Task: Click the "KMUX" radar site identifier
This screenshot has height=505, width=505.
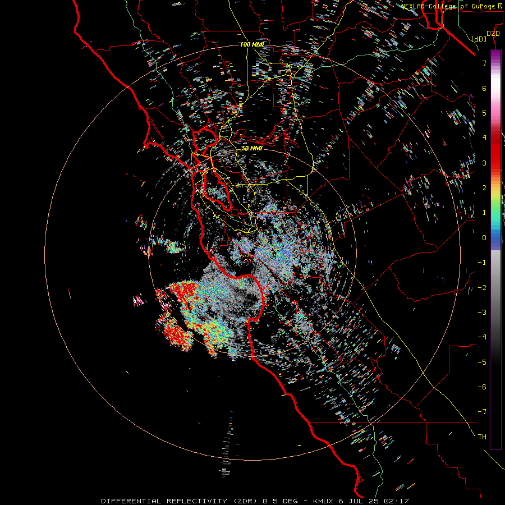Action: click(x=324, y=501)
